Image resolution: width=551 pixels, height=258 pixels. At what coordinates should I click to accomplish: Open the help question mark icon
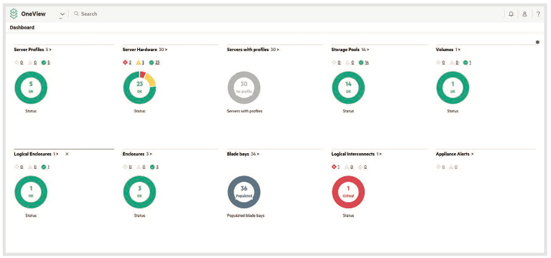coord(538,14)
